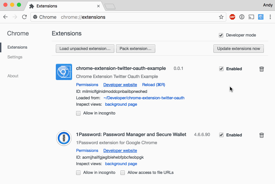275x184 pixels.
Task: Open the 1Password toolbar icon
Action: (242, 17)
